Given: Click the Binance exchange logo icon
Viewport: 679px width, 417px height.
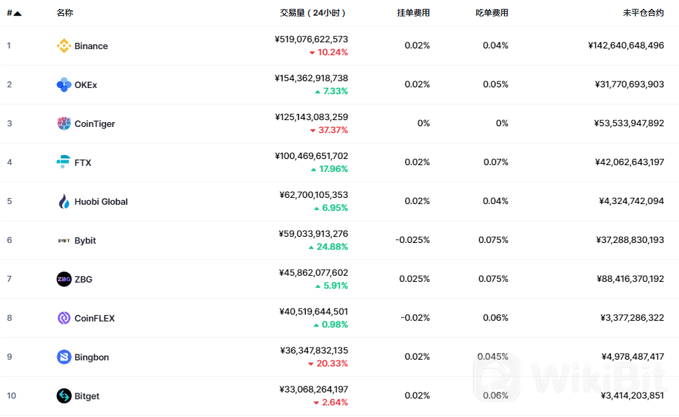Looking at the screenshot, I should [x=63, y=46].
